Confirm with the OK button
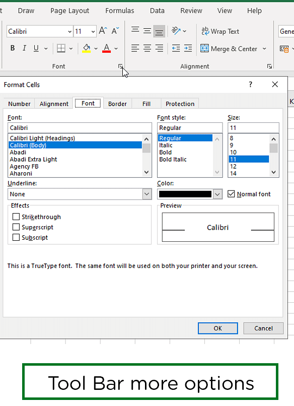The image size is (294, 406). point(217,328)
